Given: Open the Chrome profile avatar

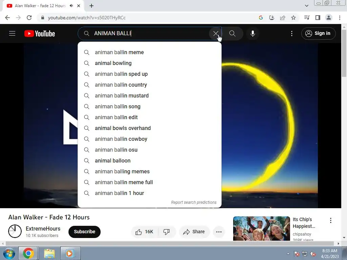Looking at the screenshot, I should (x=329, y=18).
